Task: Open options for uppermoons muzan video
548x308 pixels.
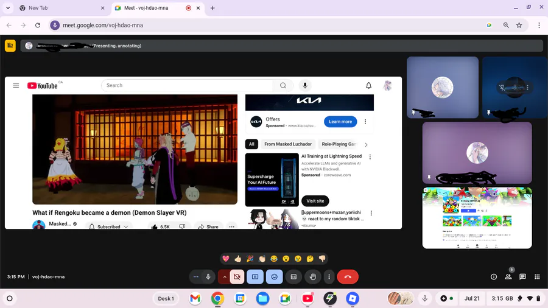Action: (x=371, y=213)
